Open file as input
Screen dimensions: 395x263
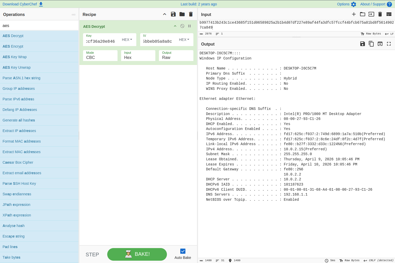pyautogui.click(x=371, y=14)
